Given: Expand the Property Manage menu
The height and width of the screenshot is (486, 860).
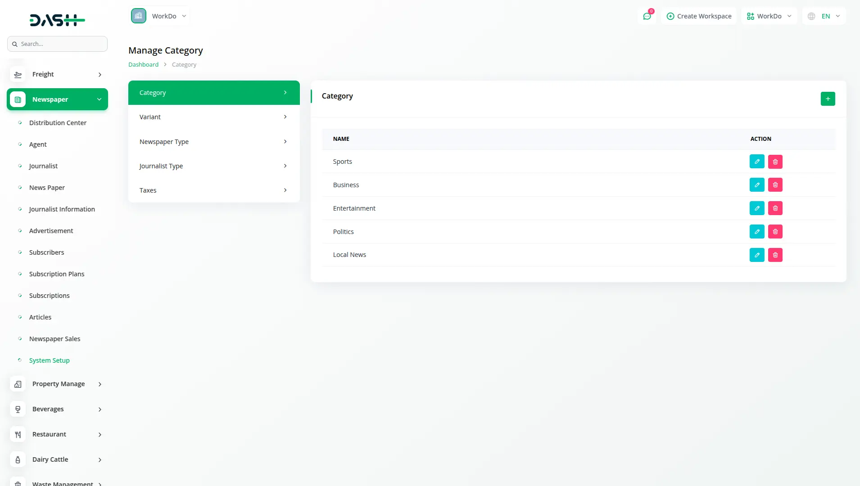Looking at the screenshot, I should tap(57, 384).
